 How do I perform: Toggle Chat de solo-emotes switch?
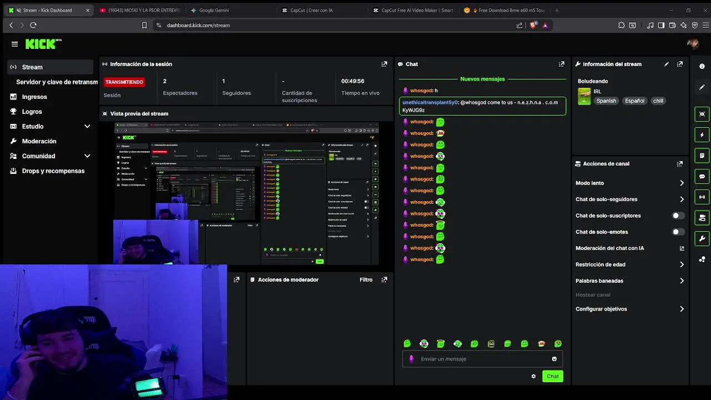[x=678, y=232]
